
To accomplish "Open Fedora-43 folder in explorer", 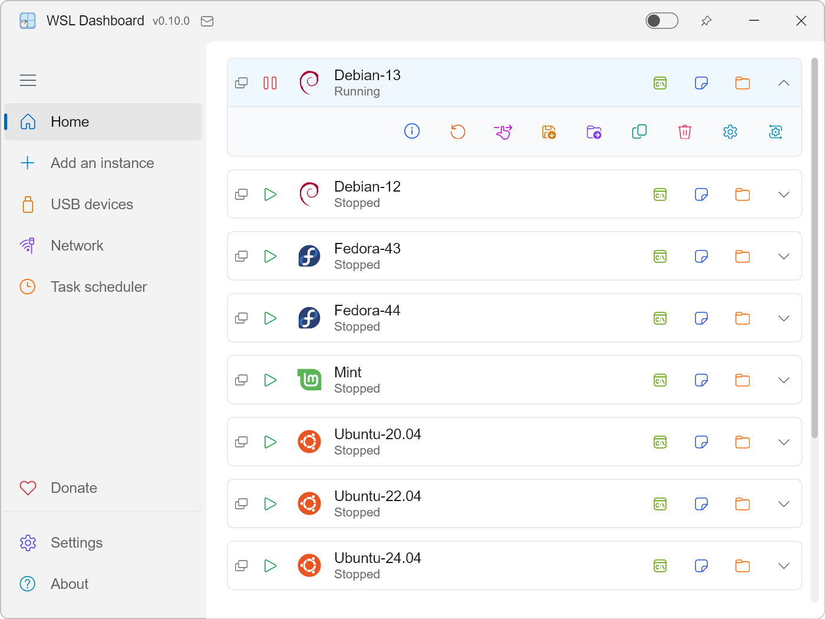I will point(742,256).
